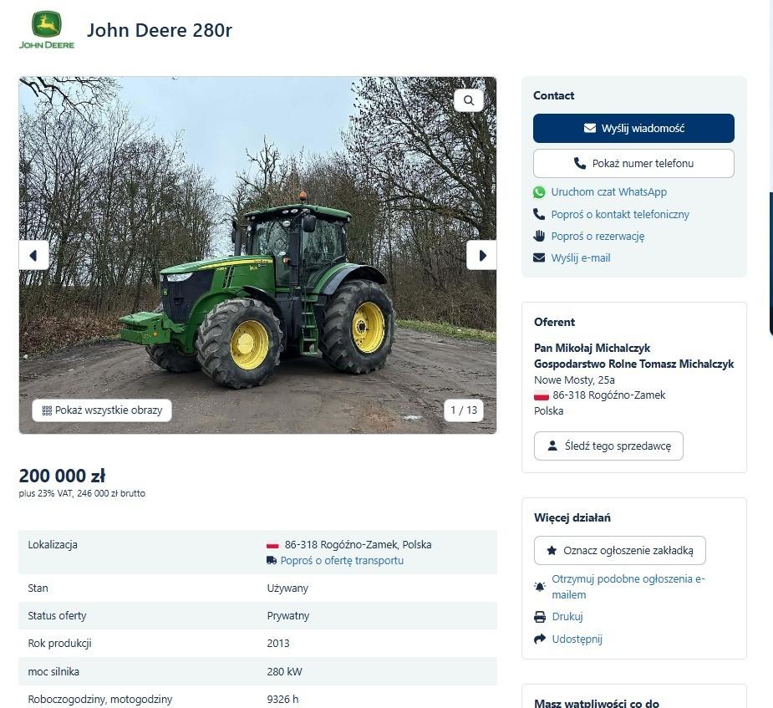Viewport: 773px width, 708px height.
Task: Go to the next image with the right arrow
Action: [x=481, y=256]
